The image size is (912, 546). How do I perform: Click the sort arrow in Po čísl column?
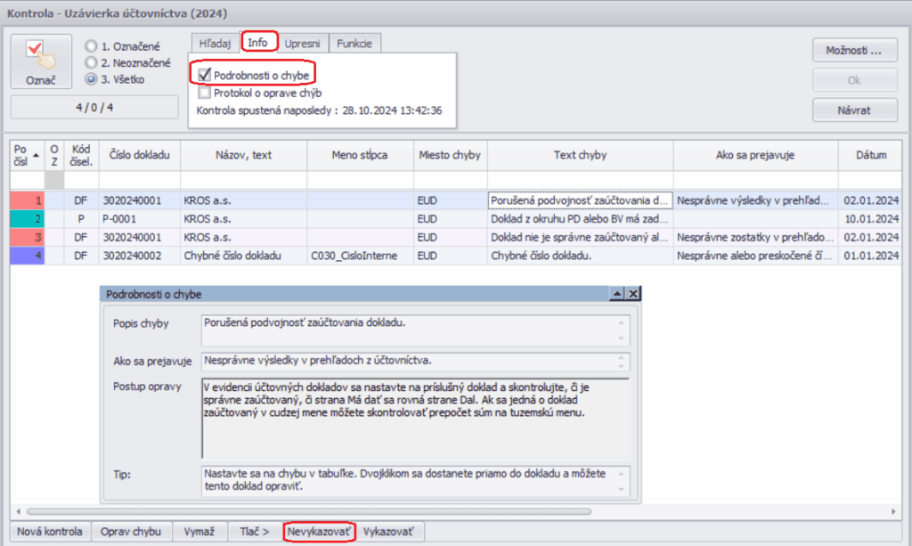[36, 151]
